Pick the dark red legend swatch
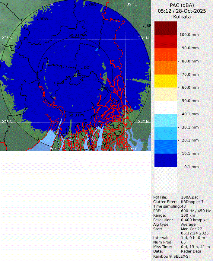The image size is (213, 261). tap(165, 28)
